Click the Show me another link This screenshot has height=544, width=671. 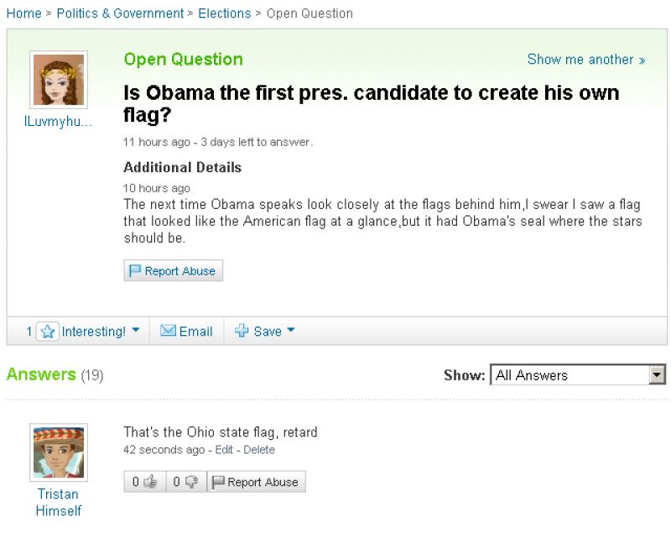coord(586,60)
